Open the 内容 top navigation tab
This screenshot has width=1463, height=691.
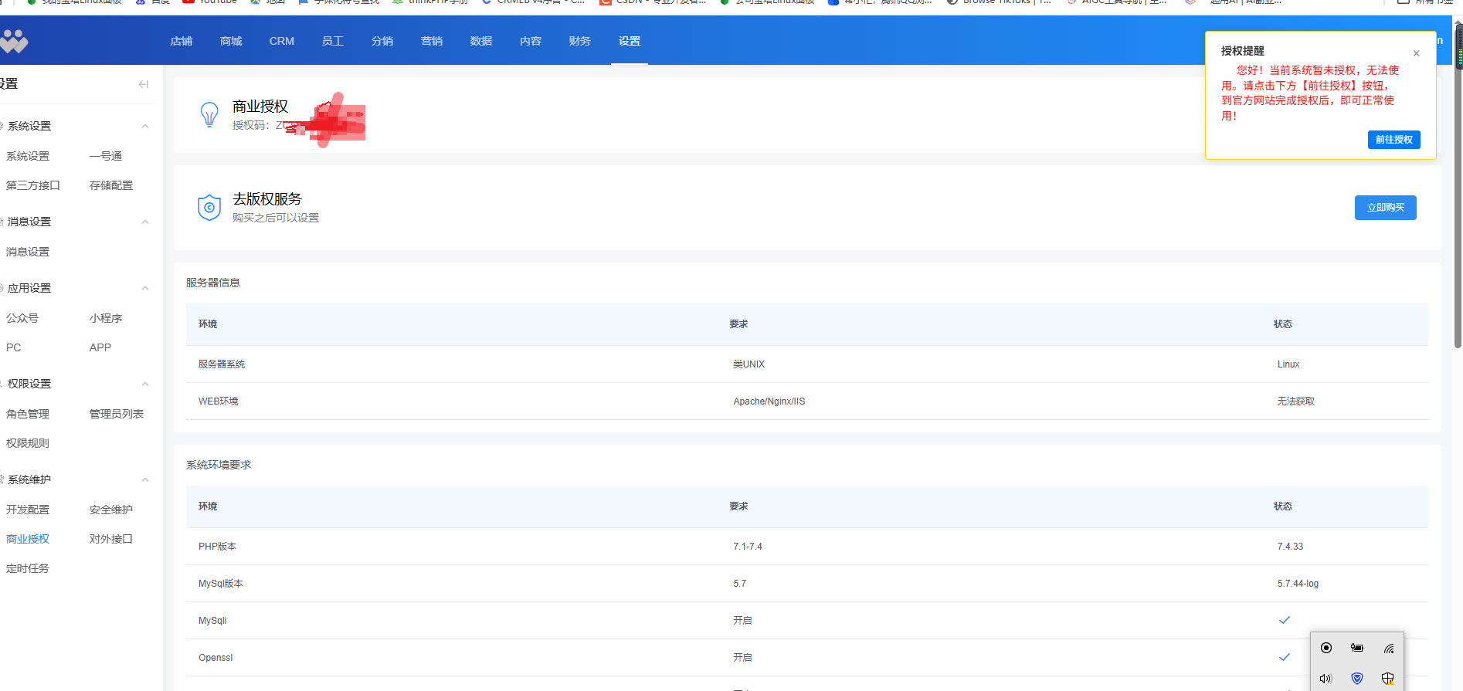pyautogui.click(x=531, y=41)
